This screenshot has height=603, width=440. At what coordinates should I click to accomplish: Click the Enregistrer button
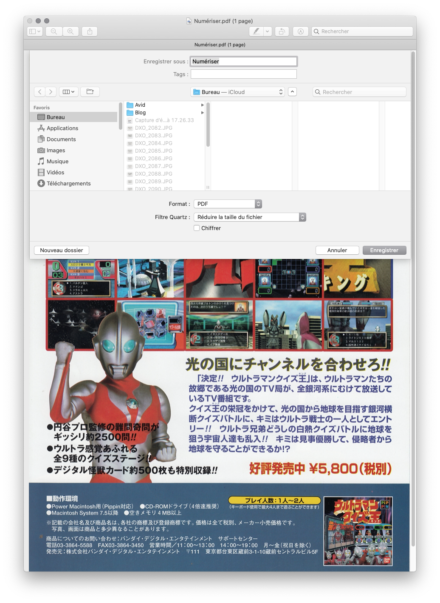(x=384, y=250)
